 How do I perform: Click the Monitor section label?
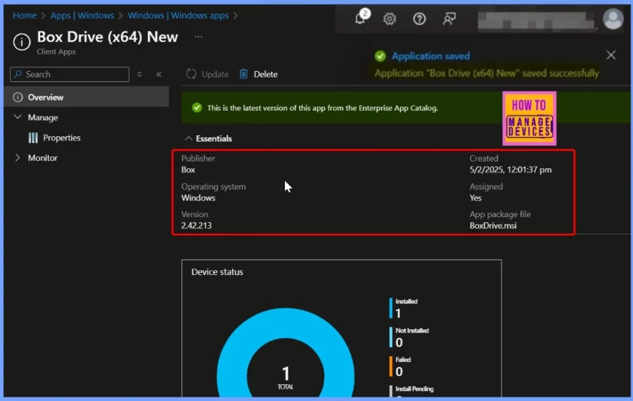tap(43, 158)
